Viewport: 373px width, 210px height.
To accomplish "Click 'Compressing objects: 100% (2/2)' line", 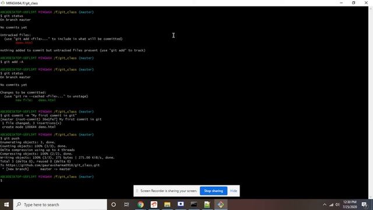I will pyautogui.click(x=36, y=153).
